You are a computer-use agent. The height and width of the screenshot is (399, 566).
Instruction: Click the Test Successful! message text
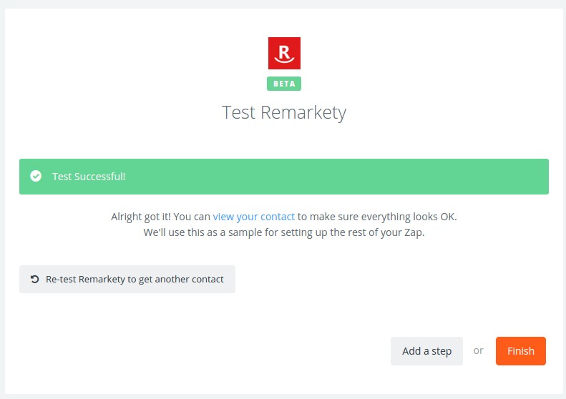point(89,177)
